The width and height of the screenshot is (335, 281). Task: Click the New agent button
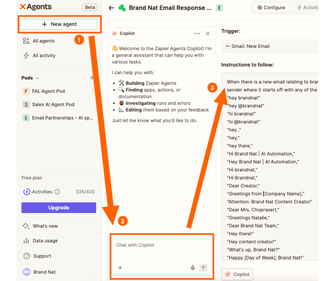[x=59, y=24]
